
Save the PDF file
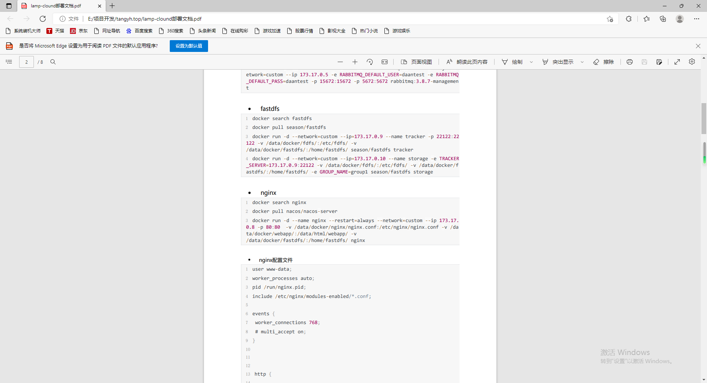644,62
